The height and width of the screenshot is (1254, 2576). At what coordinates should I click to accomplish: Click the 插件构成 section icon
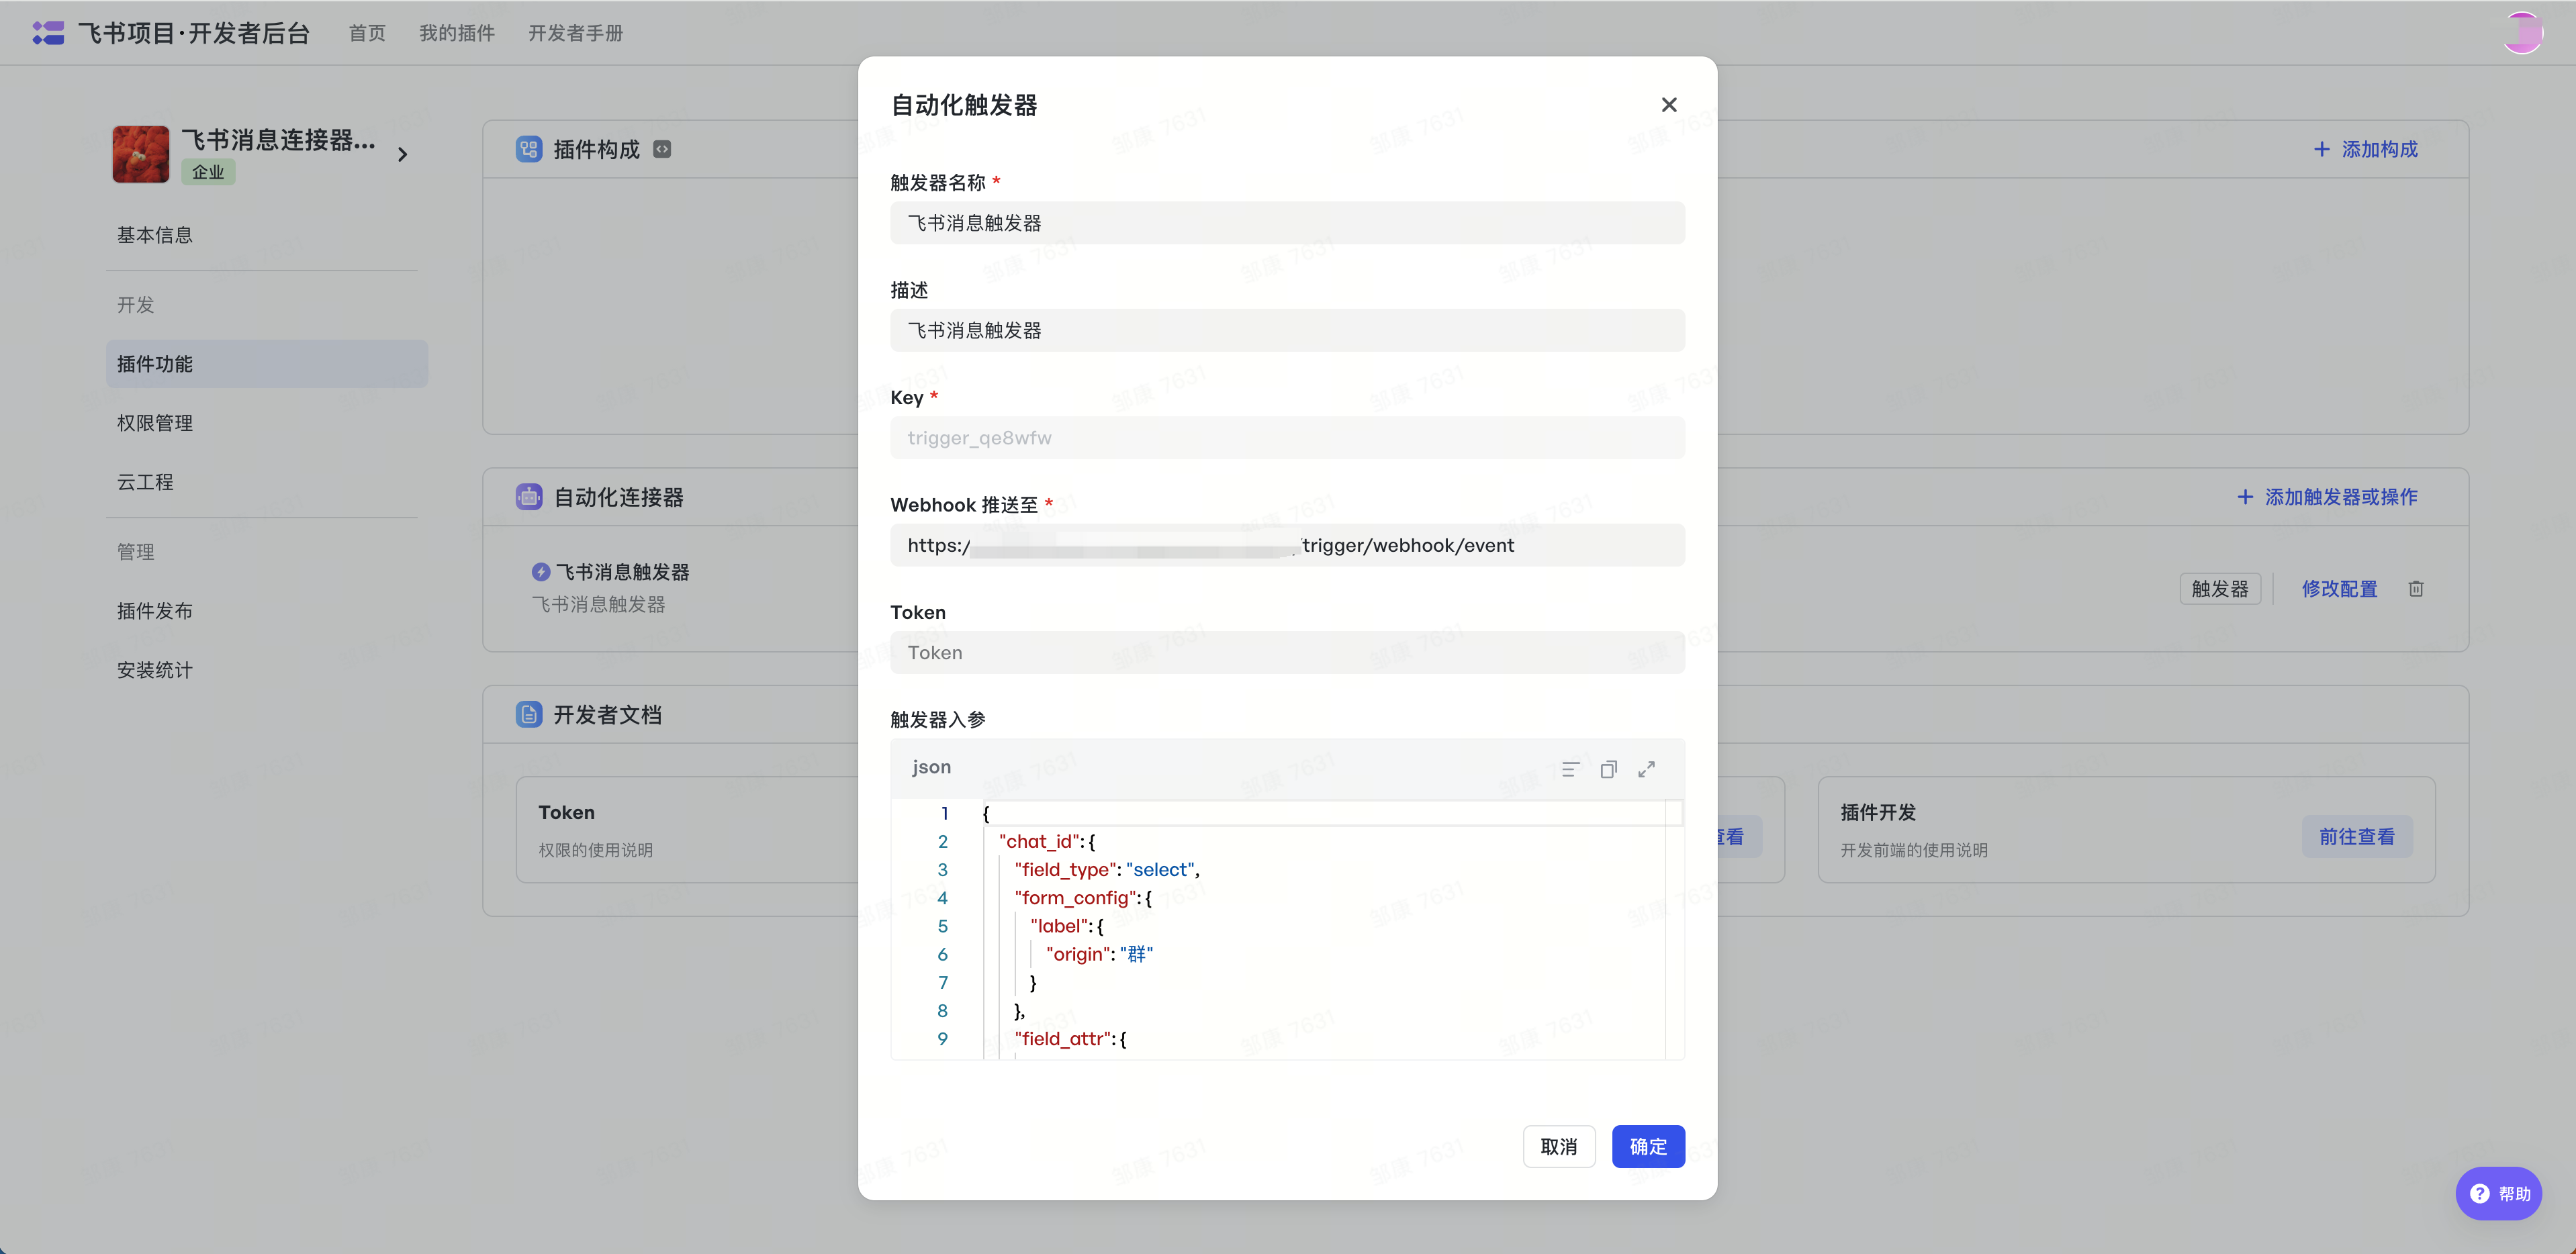(529, 149)
